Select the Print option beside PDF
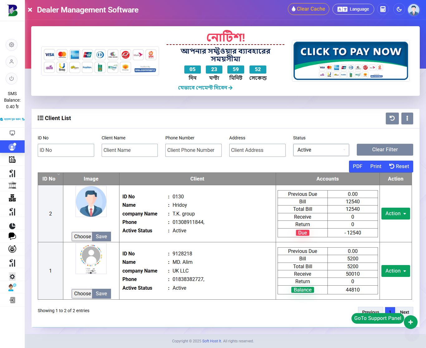 pyautogui.click(x=375, y=166)
